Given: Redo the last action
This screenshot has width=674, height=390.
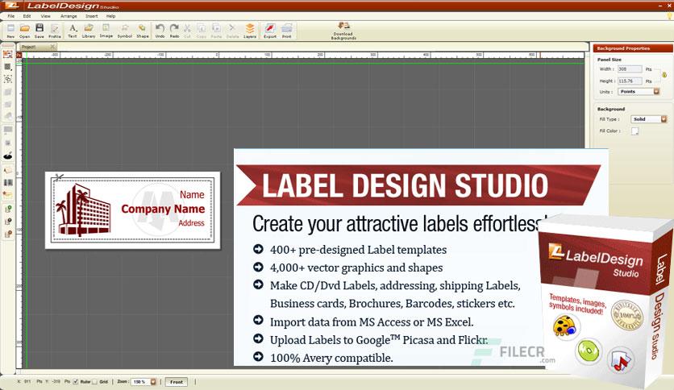Looking at the screenshot, I should pyautogui.click(x=174, y=31).
